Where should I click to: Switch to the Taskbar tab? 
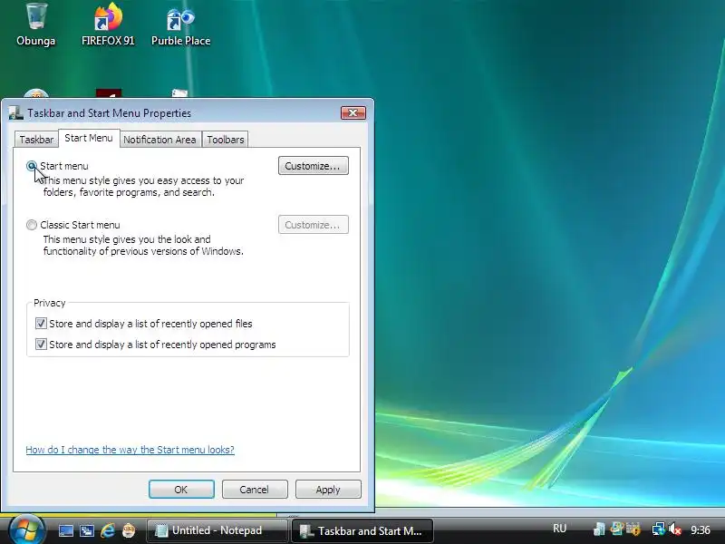coord(36,140)
